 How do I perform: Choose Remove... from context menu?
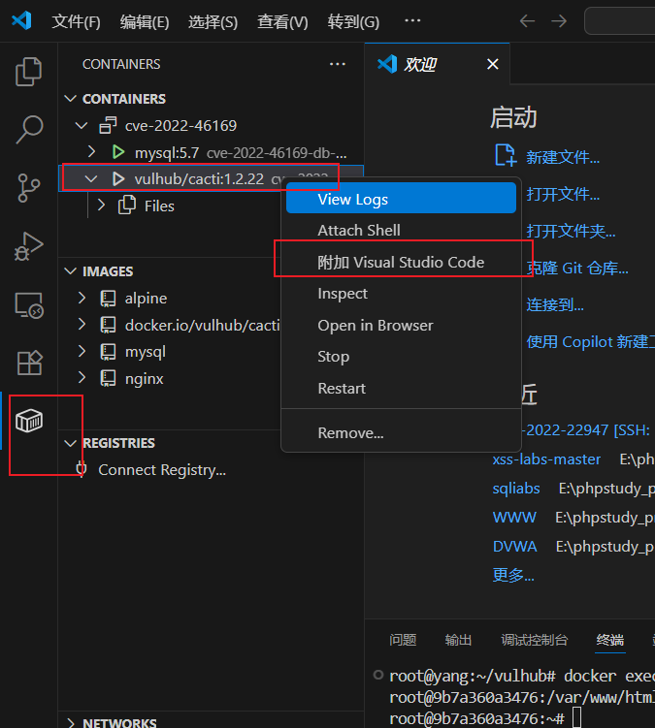pyautogui.click(x=401, y=432)
